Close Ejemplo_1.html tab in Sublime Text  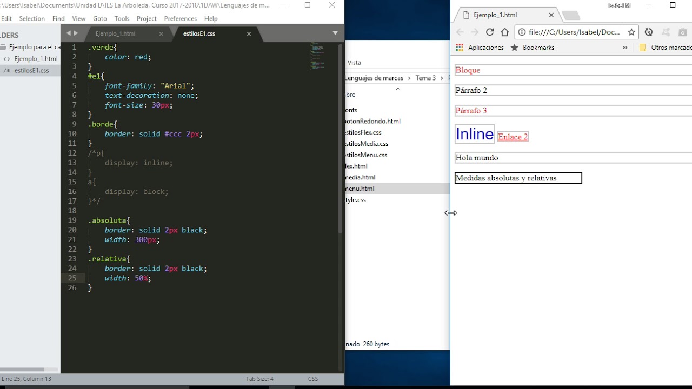tap(161, 33)
